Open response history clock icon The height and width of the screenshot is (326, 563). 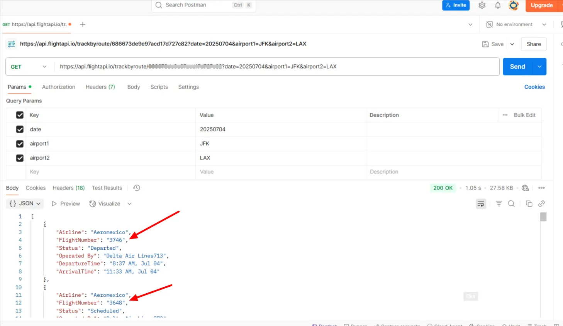[x=137, y=188]
